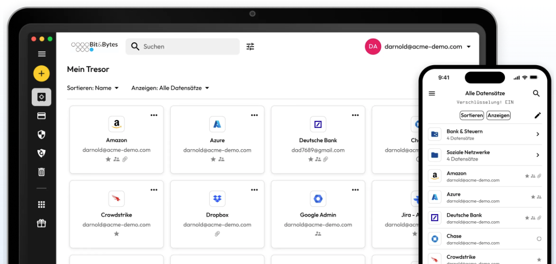This screenshot has width=556, height=264.
Task: Click the Crowdstrike card title on desktop
Action: pyautogui.click(x=116, y=215)
